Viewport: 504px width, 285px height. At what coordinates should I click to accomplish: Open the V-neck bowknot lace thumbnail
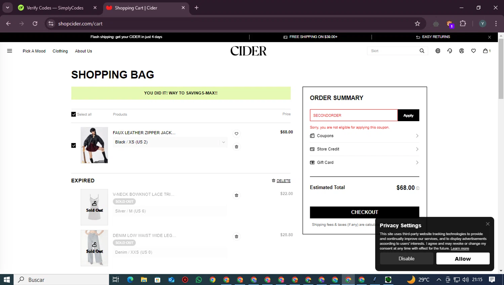pyautogui.click(x=94, y=207)
